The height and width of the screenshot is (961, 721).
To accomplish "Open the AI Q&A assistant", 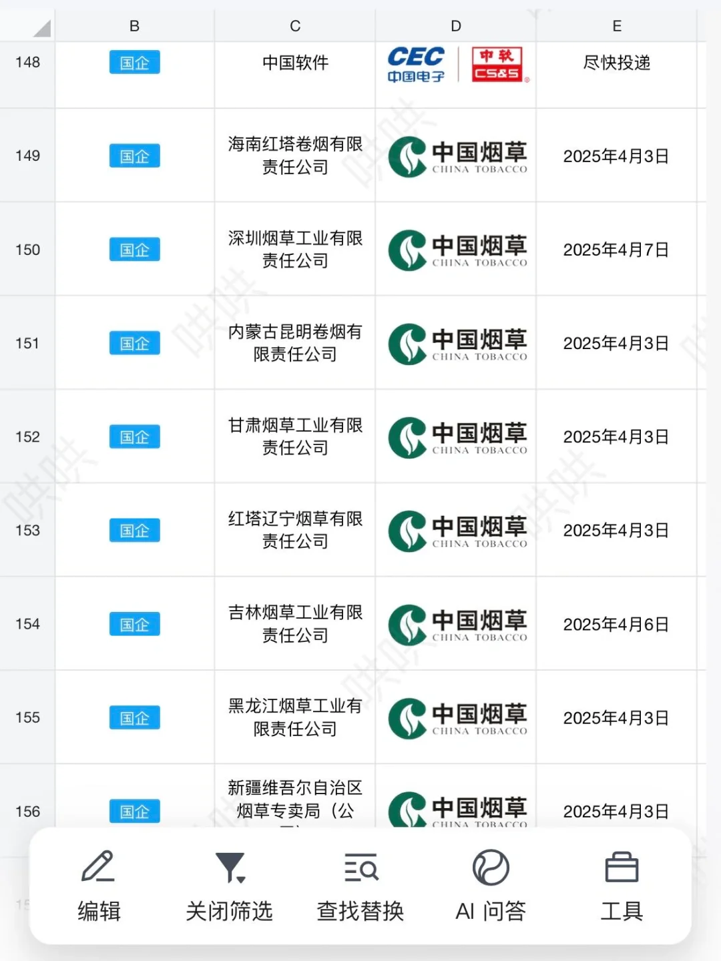I will 491,868.
